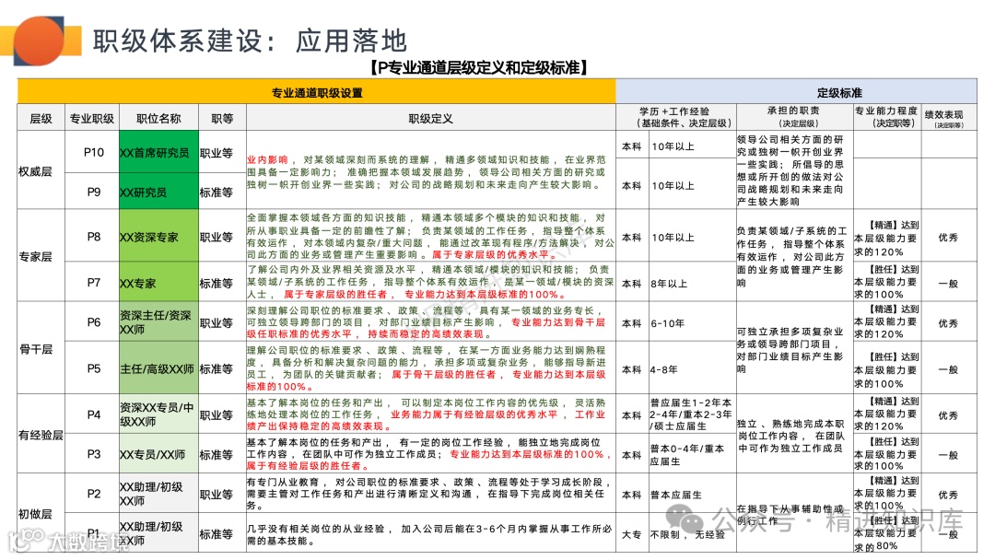This screenshot has height=560, width=995.
Task: Click the 8年以上 experience cell
Action: tap(692, 284)
